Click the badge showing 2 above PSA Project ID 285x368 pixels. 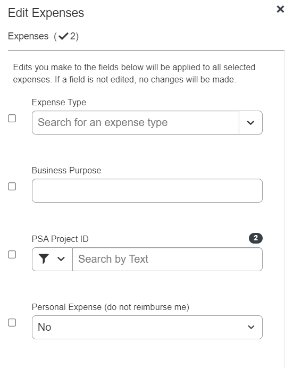[256, 238]
